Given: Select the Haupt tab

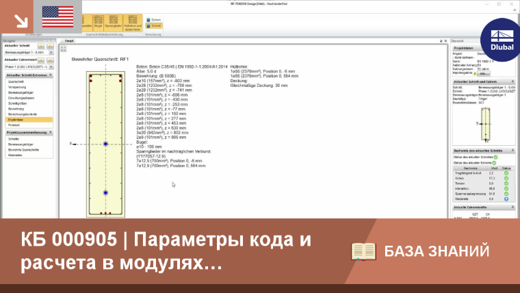Looking at the screenshot, I should 69,41.
